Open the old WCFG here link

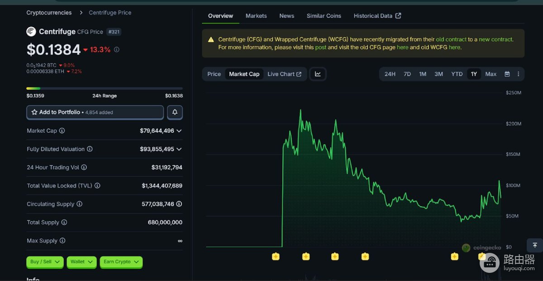click(454, 47)
